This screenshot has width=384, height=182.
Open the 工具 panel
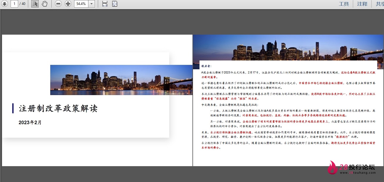tap(344, 4)
